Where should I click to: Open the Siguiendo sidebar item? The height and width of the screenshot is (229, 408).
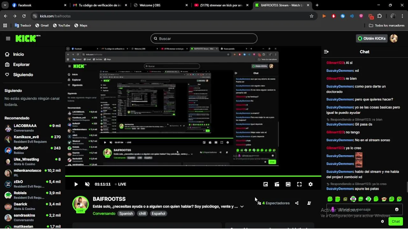23,75
